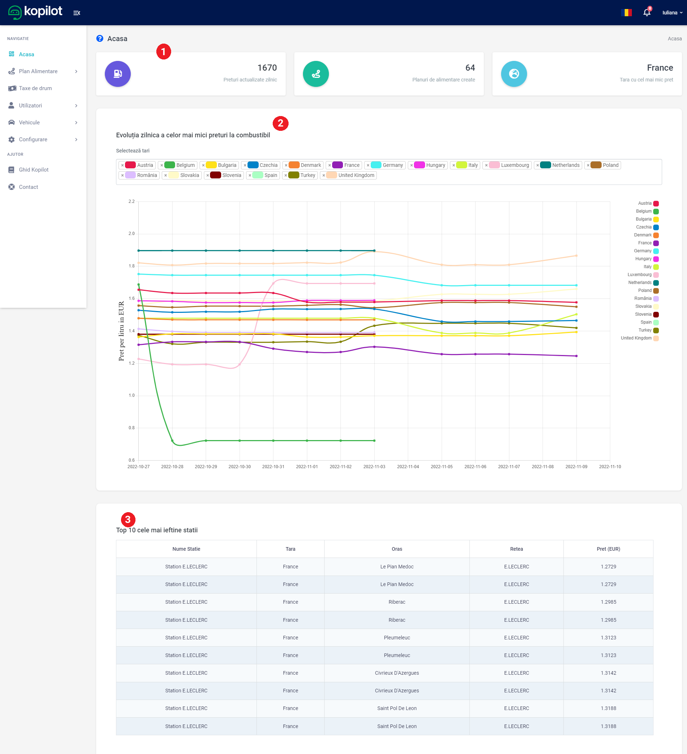
Task: Collapse sidebar with the hamburger menu icon
Action: pyautogui.click(x=77, y=13)
